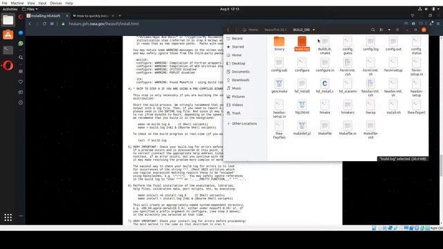Reload the browser page
Image resolution: width=443 pixels, height=249 pixels.
pyautogui.click(x=44, y=24)
